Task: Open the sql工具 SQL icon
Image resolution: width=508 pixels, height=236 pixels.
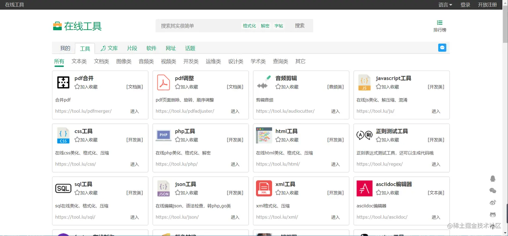Action: point(63,188)
